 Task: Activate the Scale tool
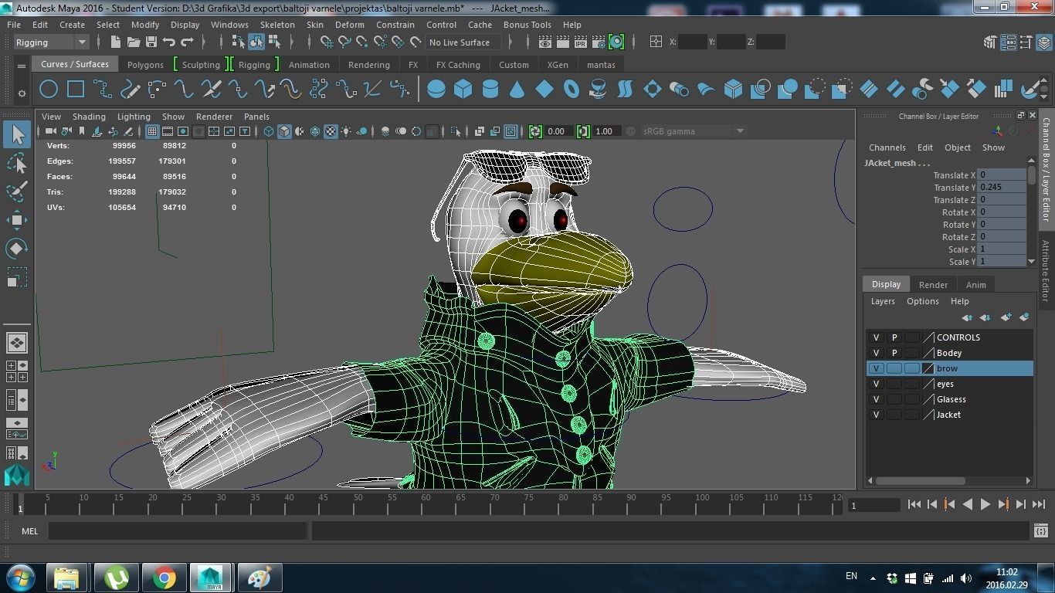pyautogui.click(x=17, y=277)
